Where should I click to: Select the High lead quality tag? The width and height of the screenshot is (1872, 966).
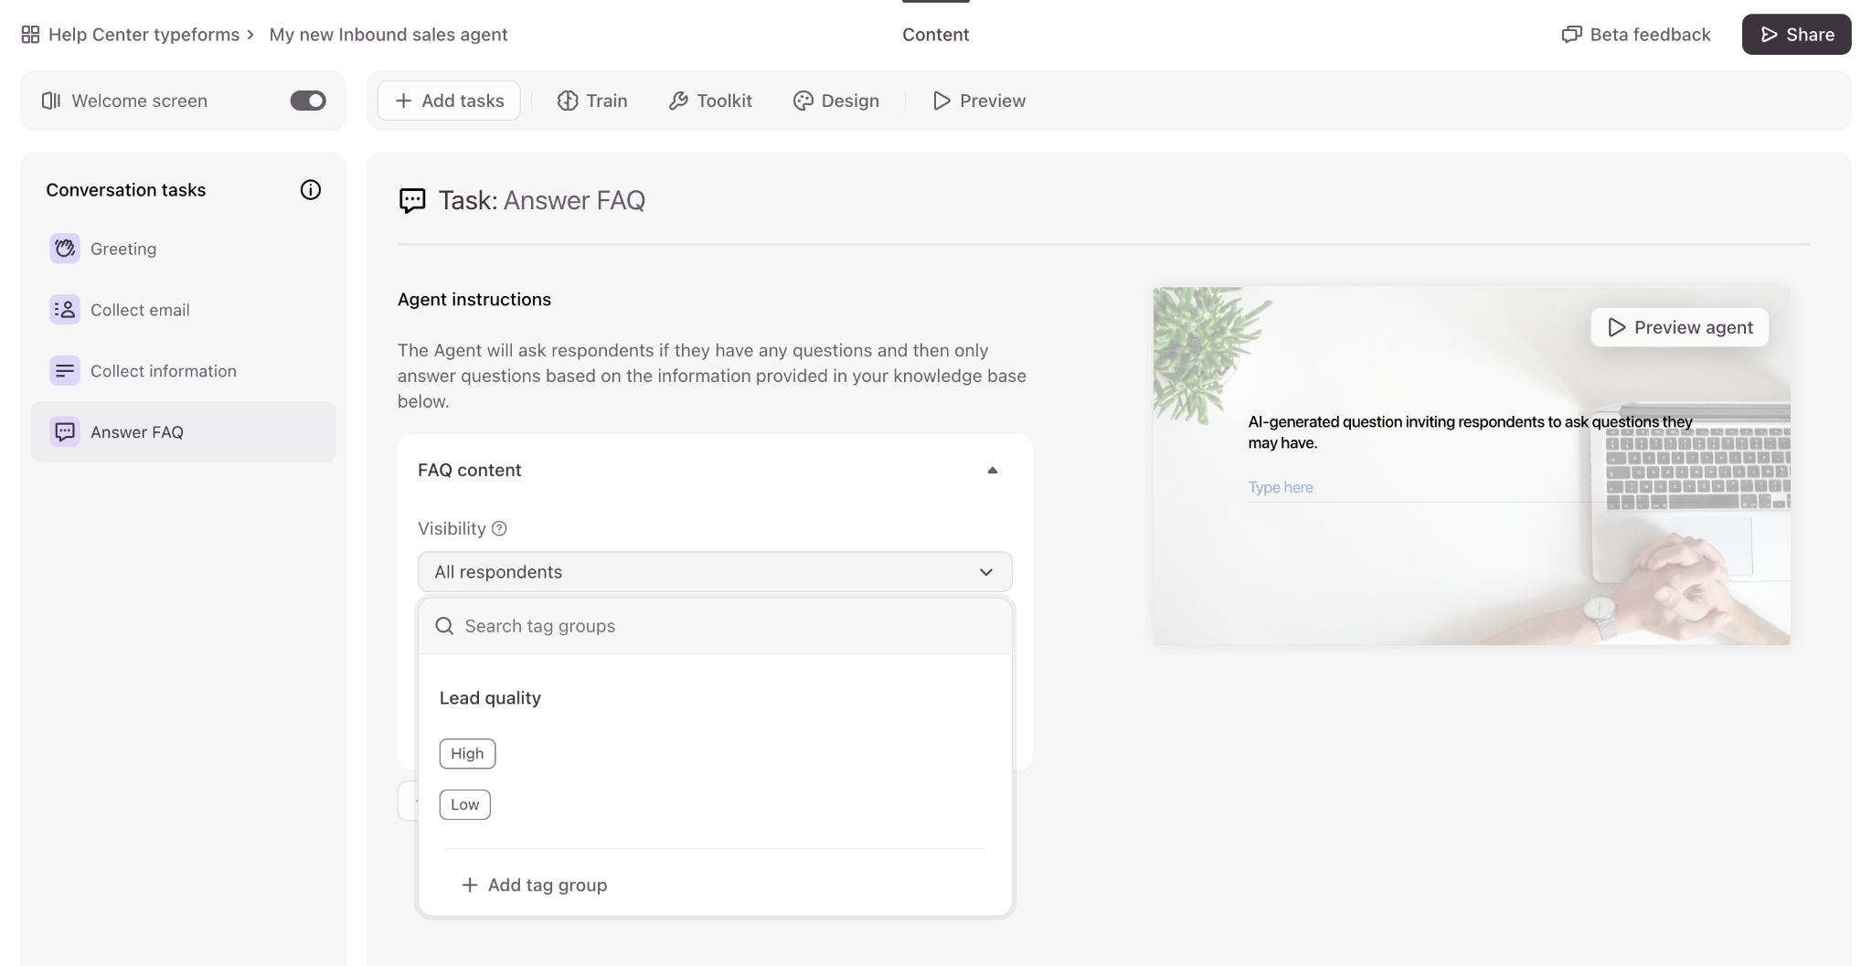pos(467,754)
